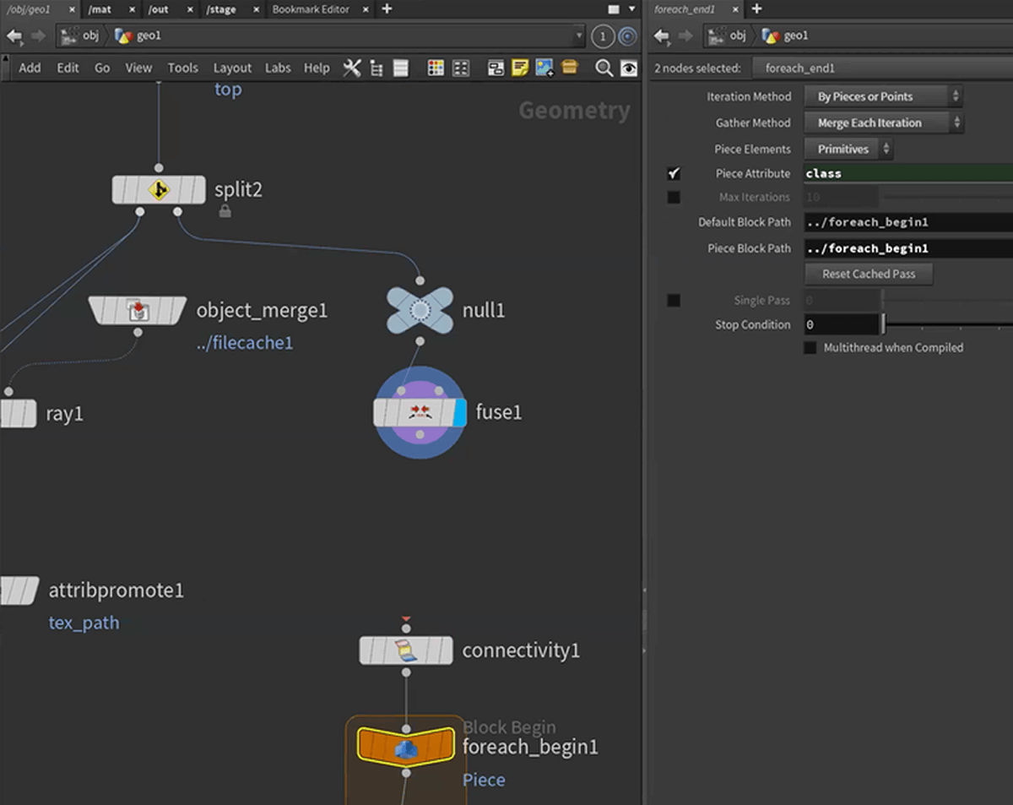1013x805 pixels.
Task: Expand the Piece Elements dropdown
Action: pos(848,149)
